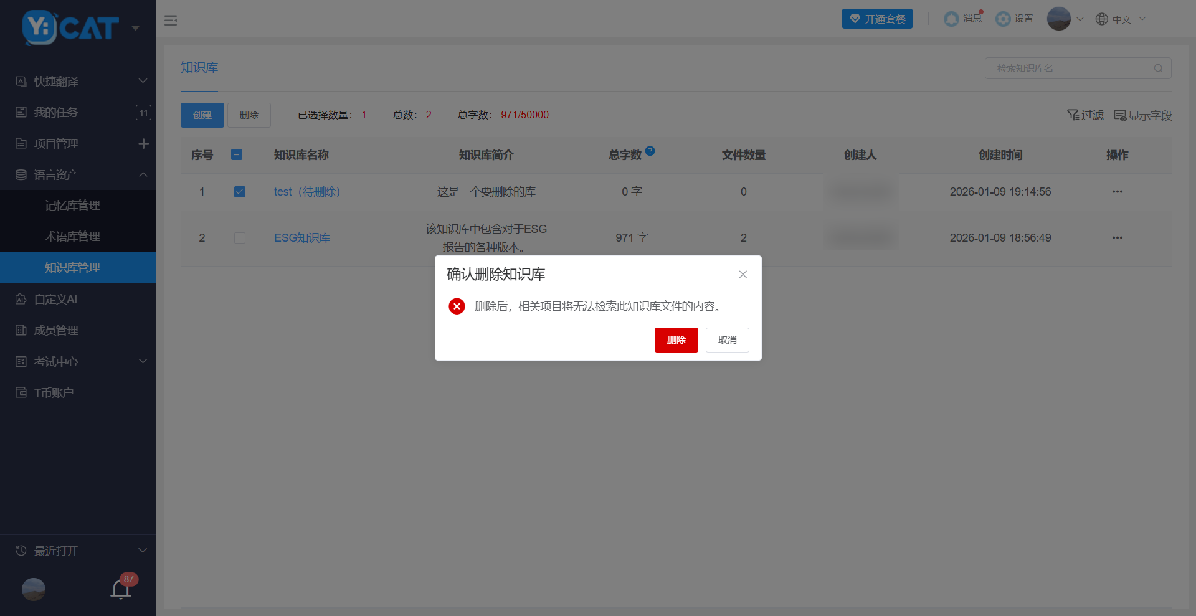The height and width of the screenshot is (616, 1196).
Task: Add new project with plus icon
Action: (143, 144)
